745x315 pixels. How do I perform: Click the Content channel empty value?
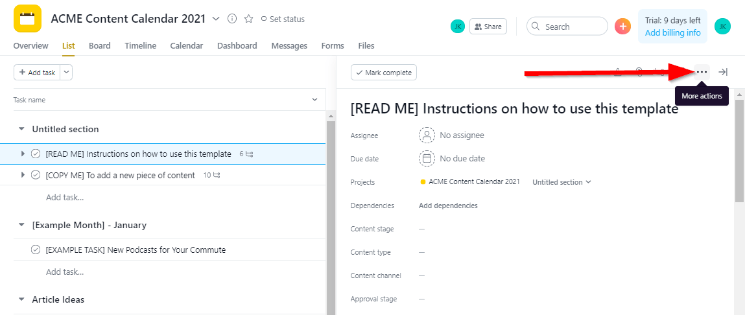click(421, 275)
